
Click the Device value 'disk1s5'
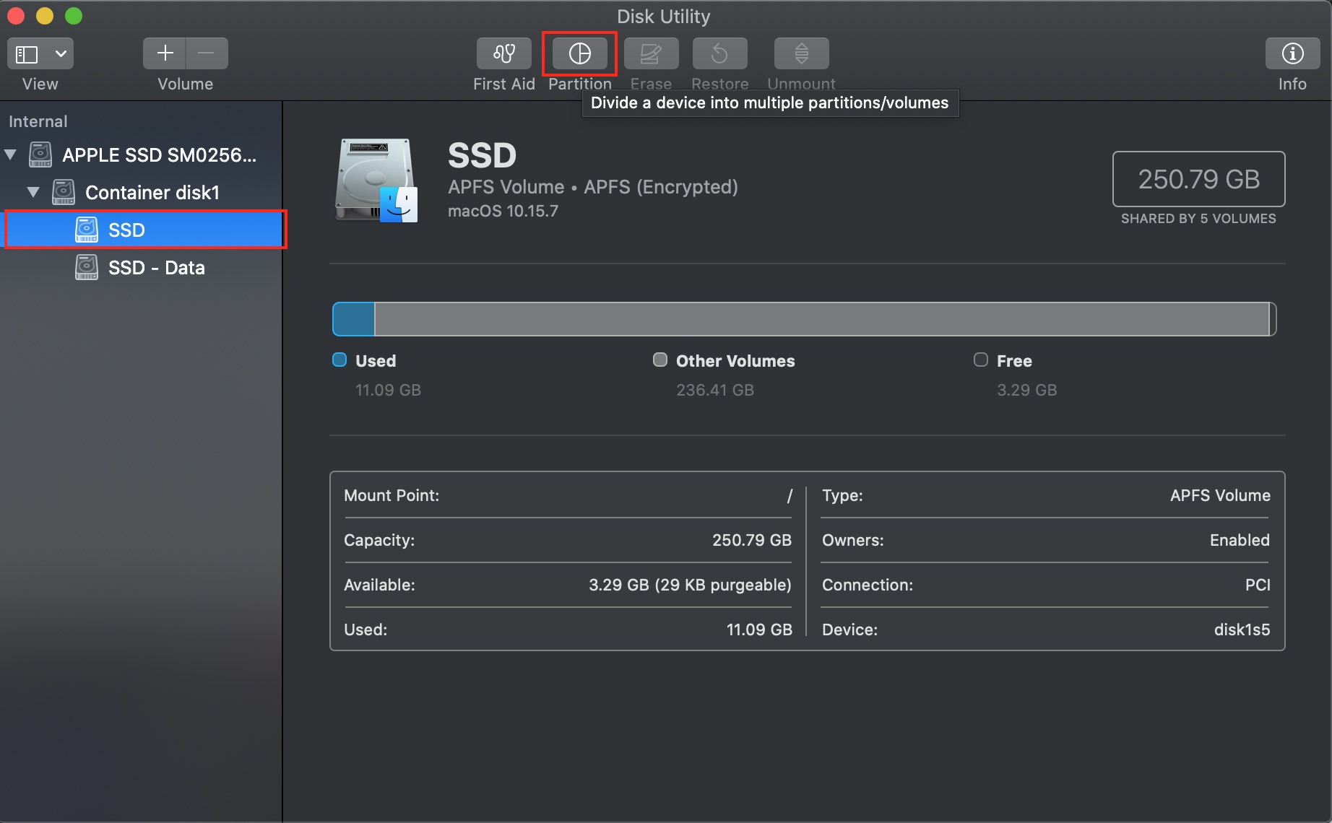(x=1242, y=630)
